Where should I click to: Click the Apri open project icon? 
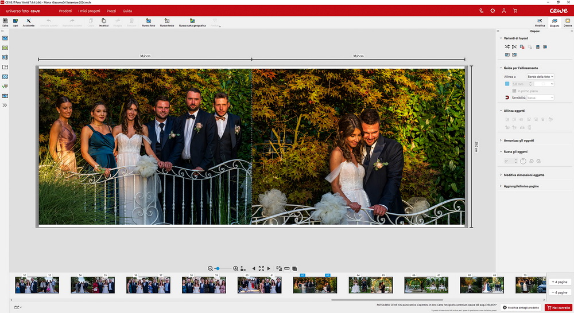[15, 21]
